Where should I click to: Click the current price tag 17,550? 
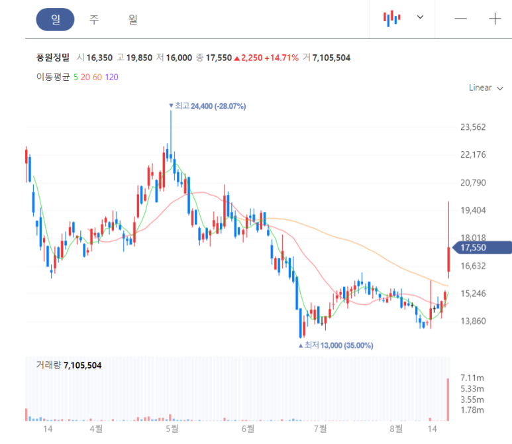pos(482,248)
